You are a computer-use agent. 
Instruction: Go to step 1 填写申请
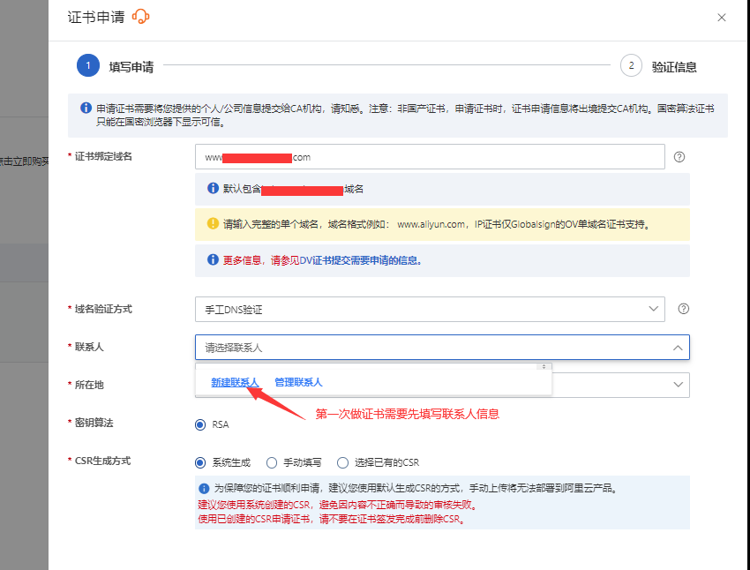[88, 66]
